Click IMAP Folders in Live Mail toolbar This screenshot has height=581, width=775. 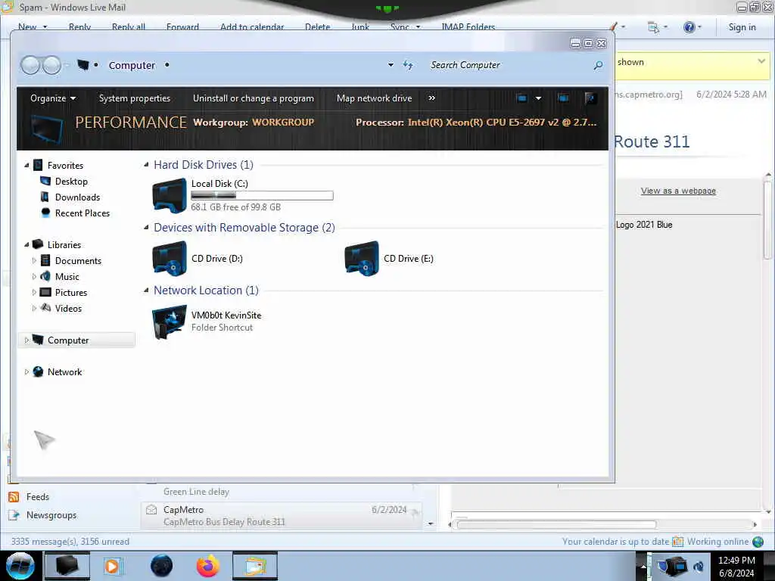coord(468,27)
